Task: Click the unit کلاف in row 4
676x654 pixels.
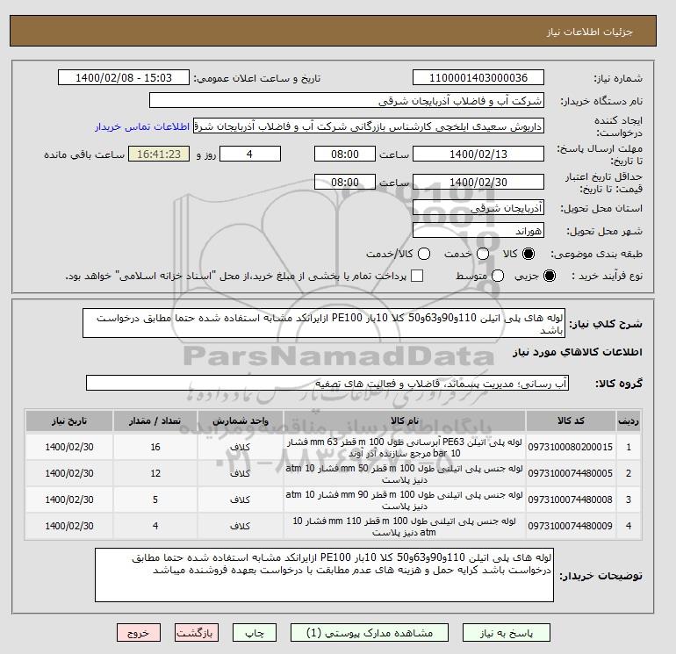Action: [x=241, y=526]
